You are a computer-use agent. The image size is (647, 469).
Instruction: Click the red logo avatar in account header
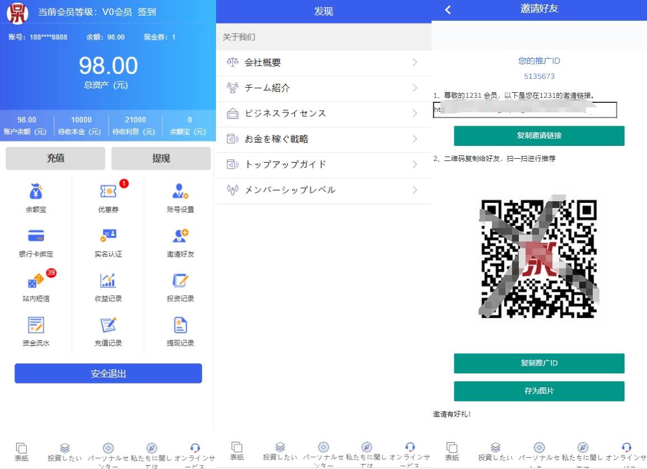click(17, 12)
